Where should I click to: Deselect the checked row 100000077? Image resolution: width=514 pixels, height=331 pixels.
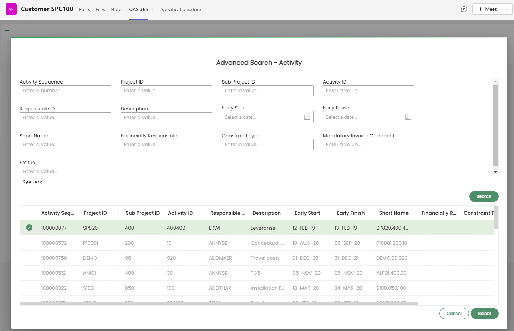pos(29,228)
